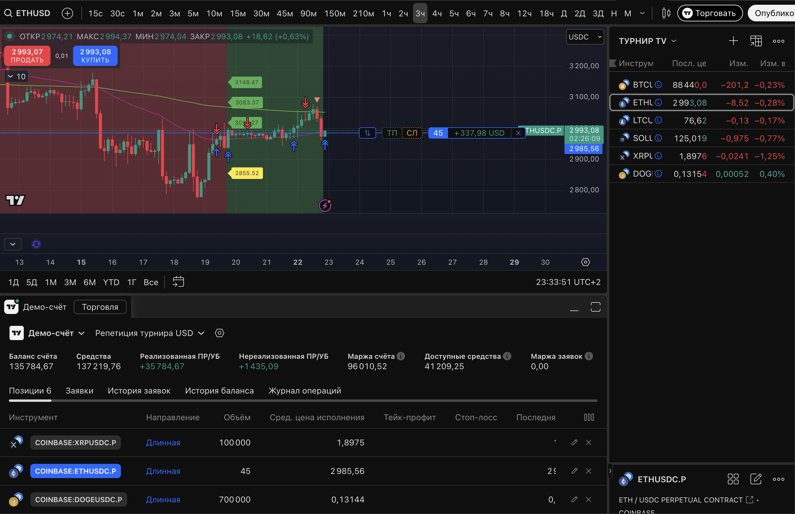Screen dimensions: 795x514
Task: Click the lightning bolt news marker on chart
Action: click(325, 206)
